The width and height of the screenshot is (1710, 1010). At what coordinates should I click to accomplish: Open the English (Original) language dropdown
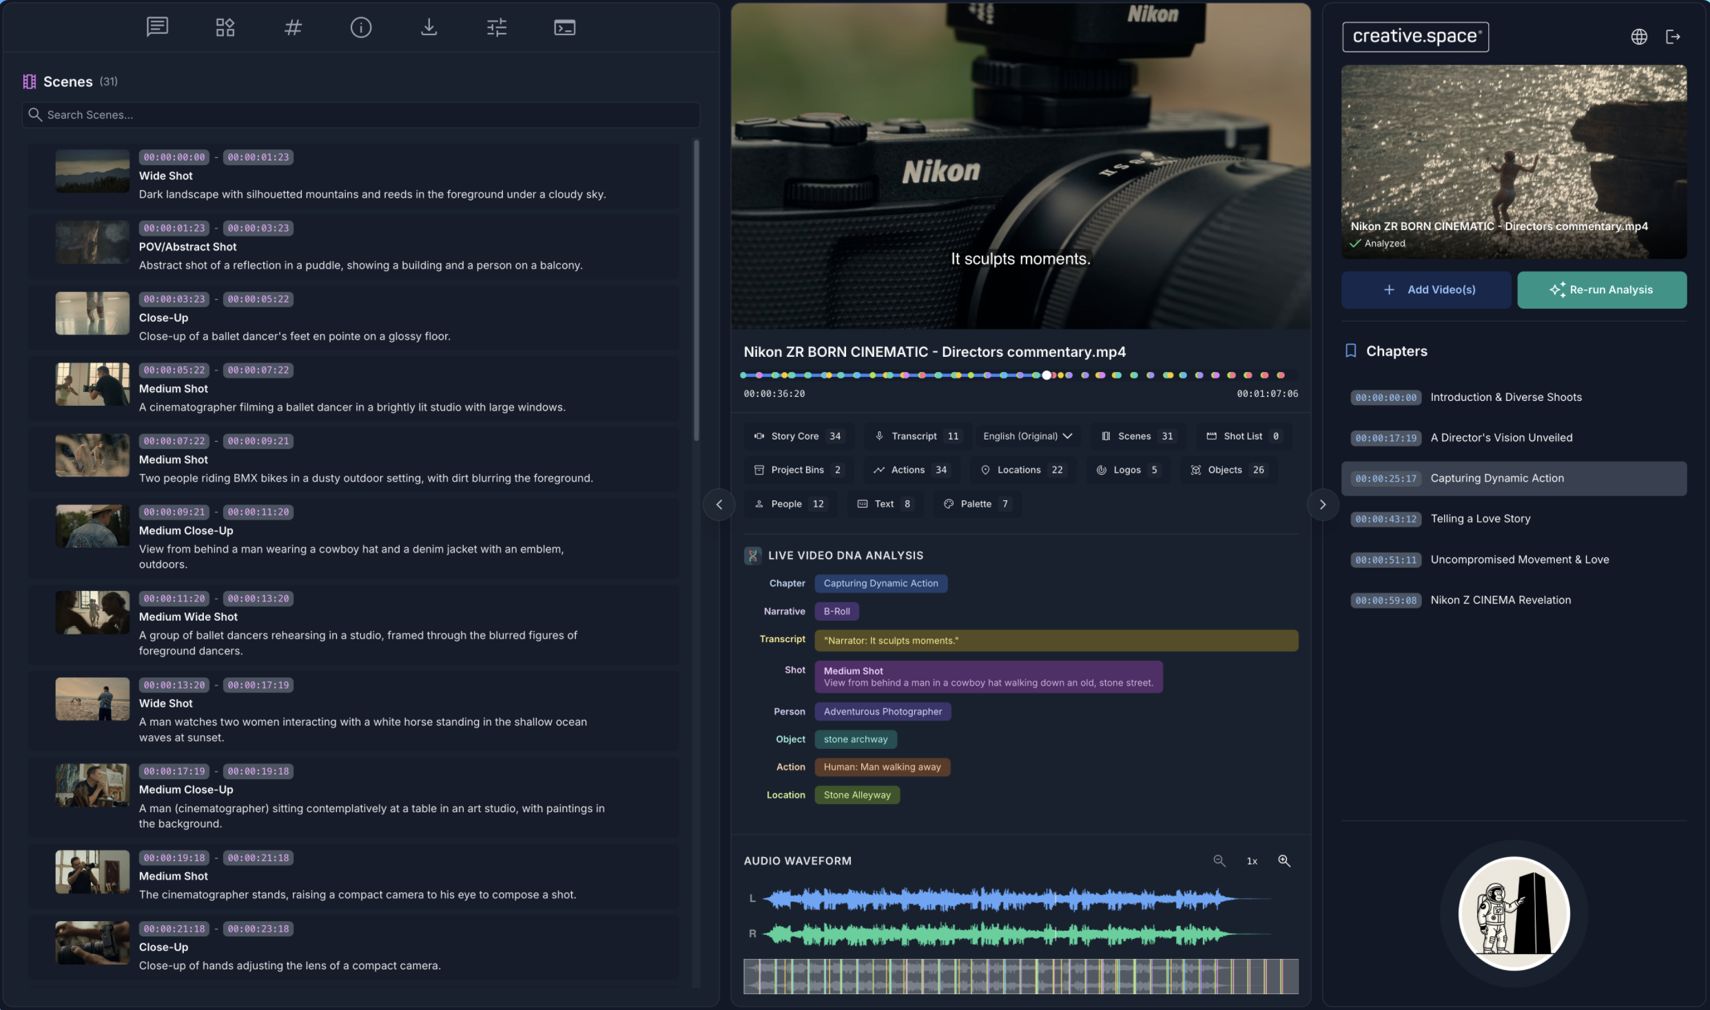[x=1027, y=435]
